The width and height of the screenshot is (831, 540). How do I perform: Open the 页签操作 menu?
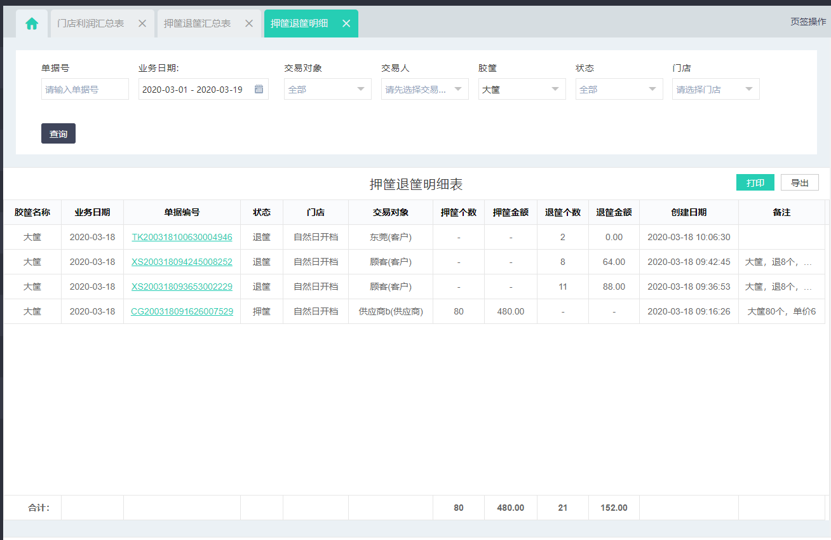(x=808, y=22)
